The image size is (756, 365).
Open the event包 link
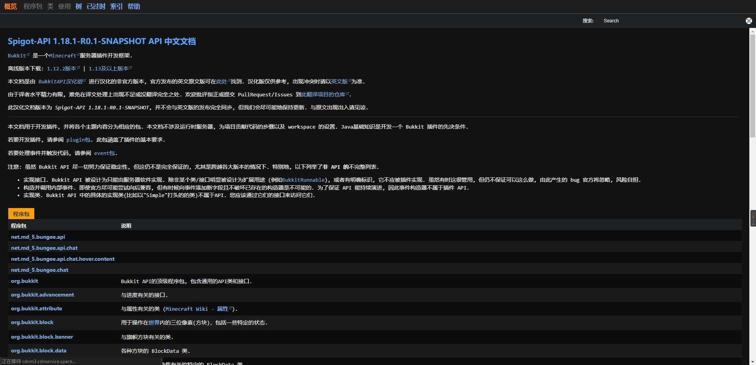[104, 153]
